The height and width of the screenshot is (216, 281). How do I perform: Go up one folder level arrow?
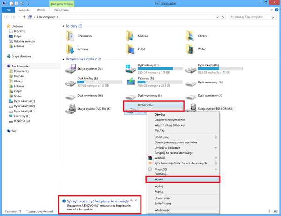tap(24, 17)
